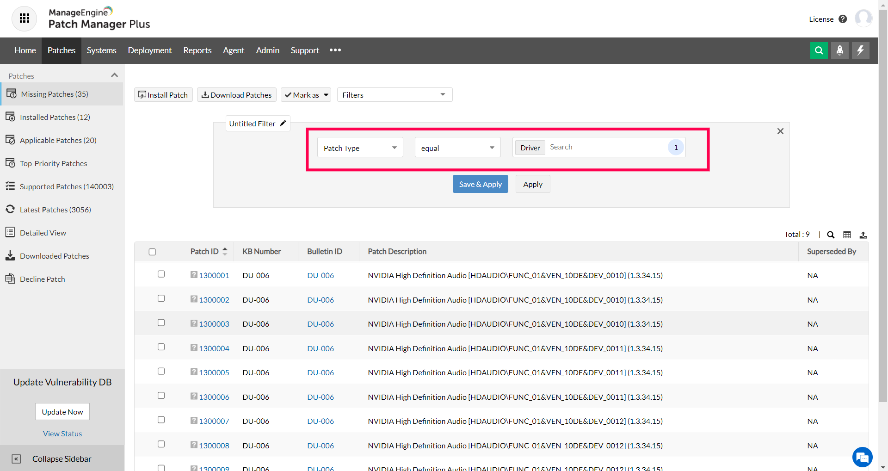Click inside the filter Search field

(601, 147)
